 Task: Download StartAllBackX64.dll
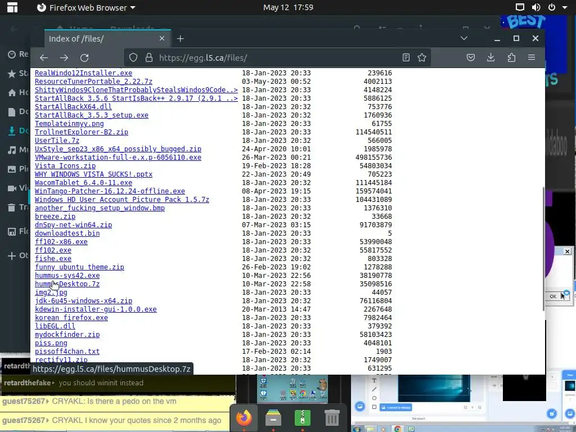(x=73, y=107)
